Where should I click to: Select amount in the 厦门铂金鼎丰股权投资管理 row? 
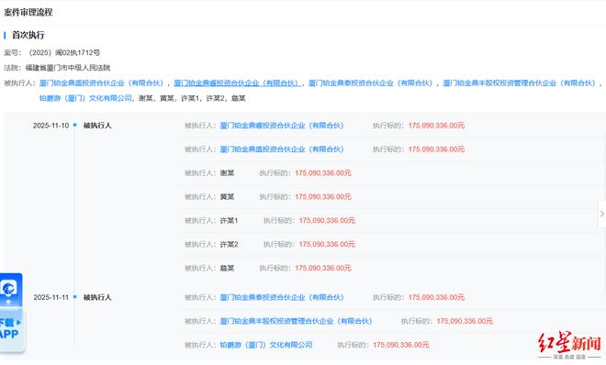465,321
